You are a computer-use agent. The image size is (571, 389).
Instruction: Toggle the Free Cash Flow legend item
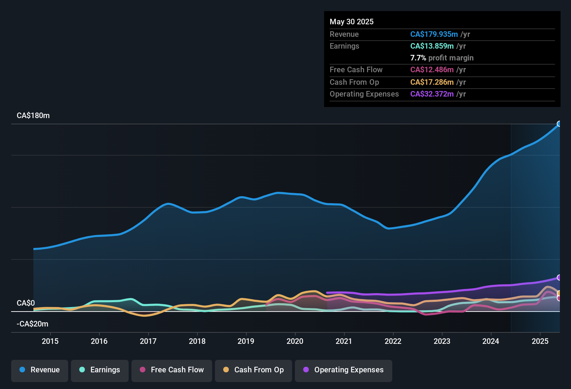pyautogui.click(x=172, y=370)
